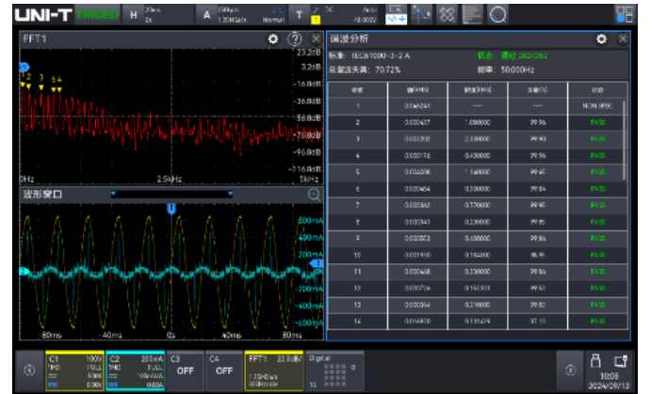Open the multi-window layout icon at top right

(625, 14)
